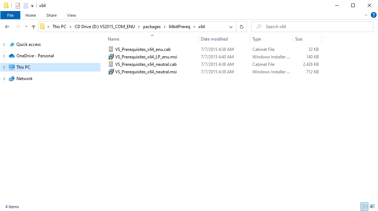The height and width of the screenshot is (211, 378).
Task: Refresh the x64 folder view
Action: click(x=242, y=27)
